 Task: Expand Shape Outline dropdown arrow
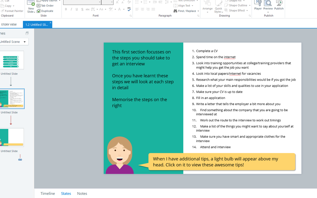[x=250, y=6]
